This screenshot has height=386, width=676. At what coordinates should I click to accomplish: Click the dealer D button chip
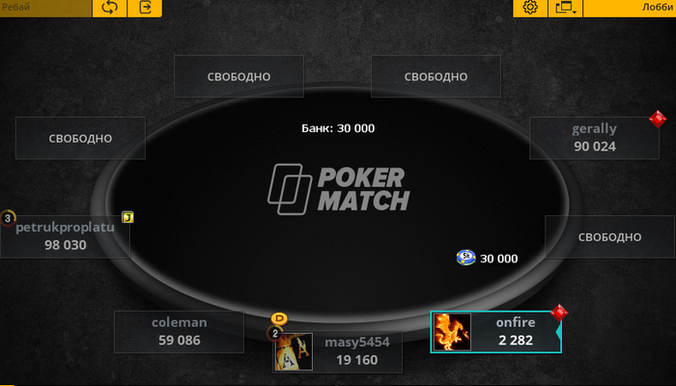point(279,318)
